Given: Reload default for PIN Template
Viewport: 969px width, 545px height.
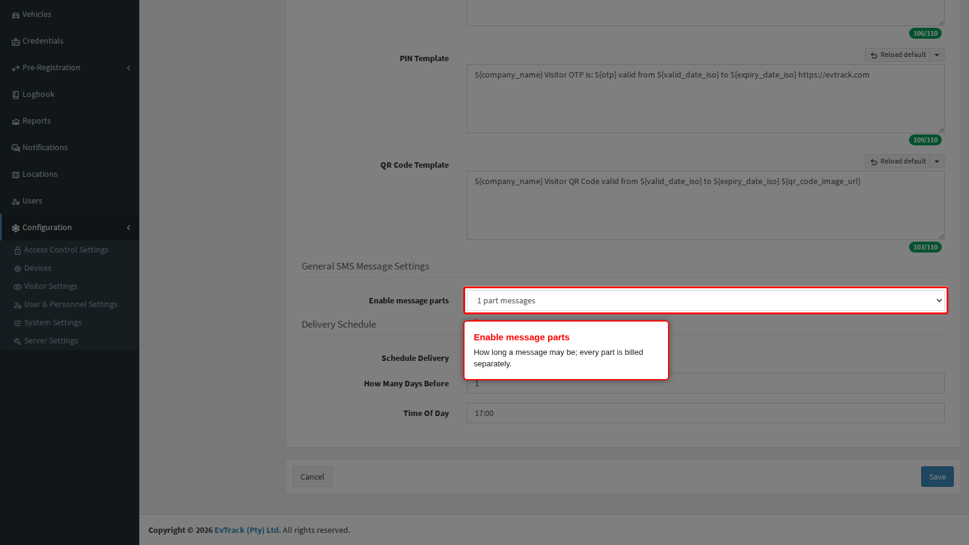Looking at the screenshot, I should 898,55.
